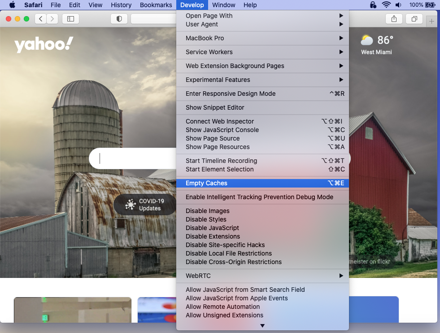Choose Show Page Source

[262, 138]
